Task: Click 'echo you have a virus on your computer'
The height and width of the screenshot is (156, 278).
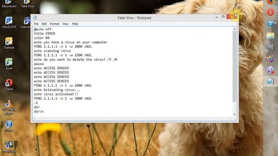Action: [70, 42]
